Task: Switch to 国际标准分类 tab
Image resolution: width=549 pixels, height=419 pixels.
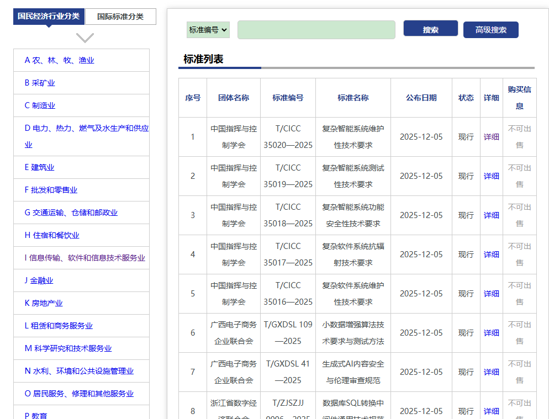Action: pyautogui.click(x=120, y=17)
